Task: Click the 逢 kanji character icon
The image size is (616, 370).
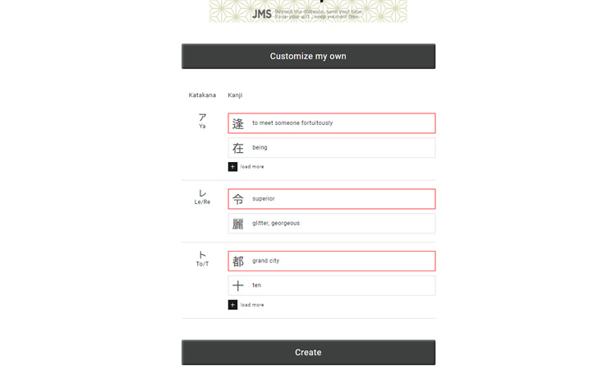Action: [238, 123]
